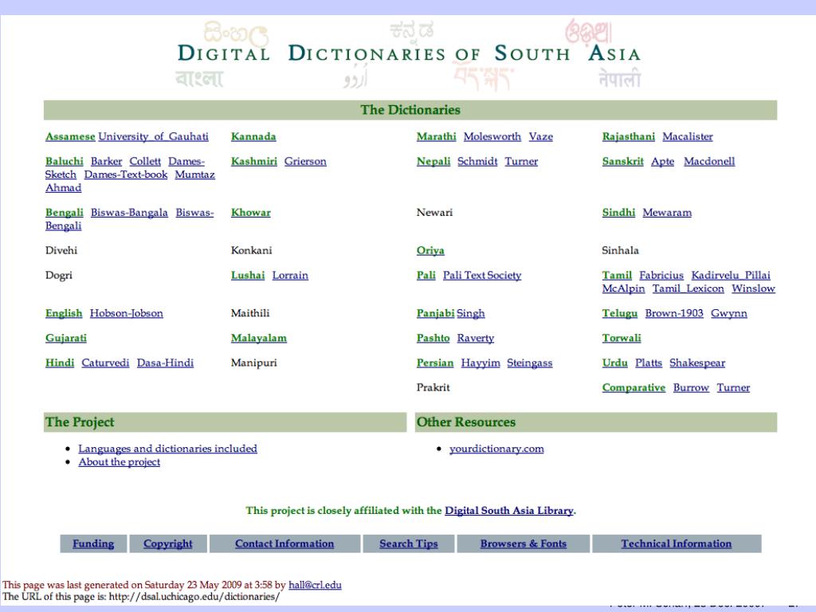The width and height of the screenshot is (816, 612).
Task: Click the Torwali language link
Action: coord(622,338)
